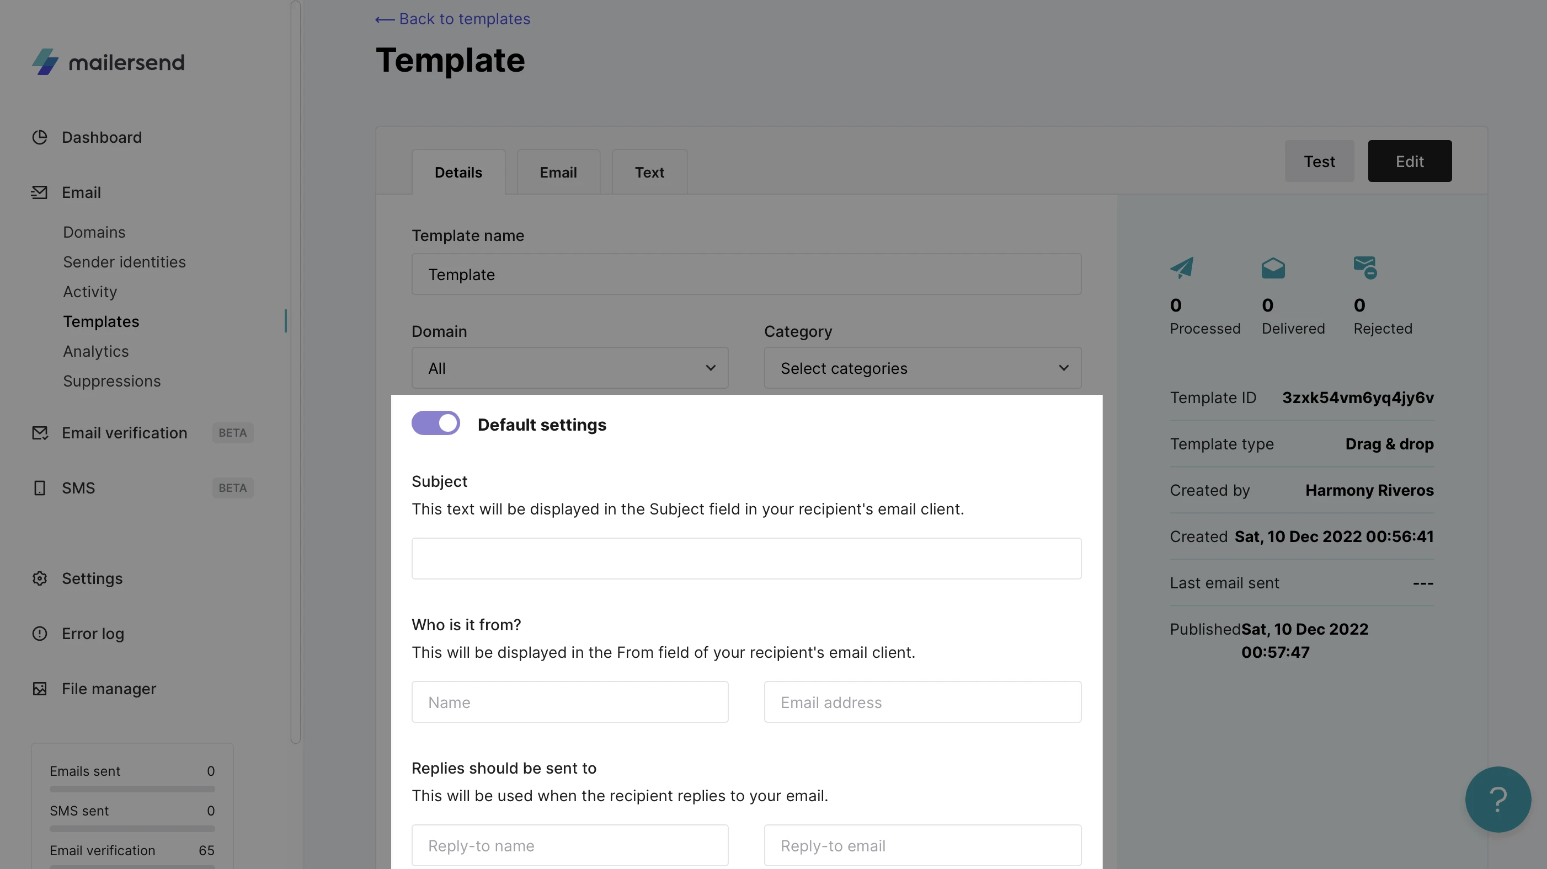Click the MailerSend logo icon

[45, 62]
